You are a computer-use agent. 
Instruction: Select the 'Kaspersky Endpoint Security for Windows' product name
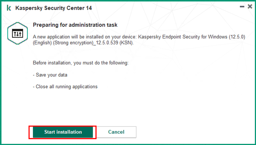183,37
